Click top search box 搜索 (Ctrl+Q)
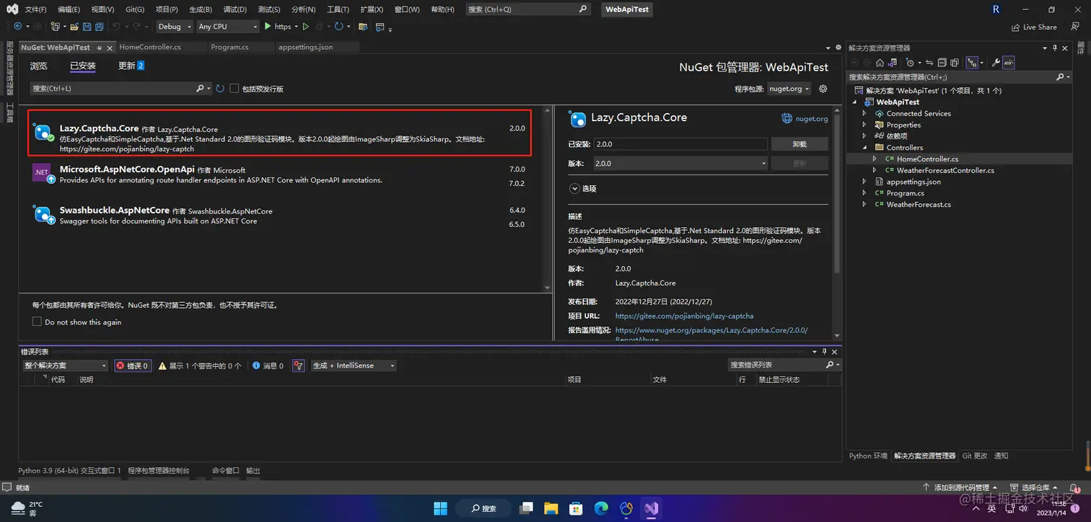This screenshot has width=1091, height=522. [527, 9]
